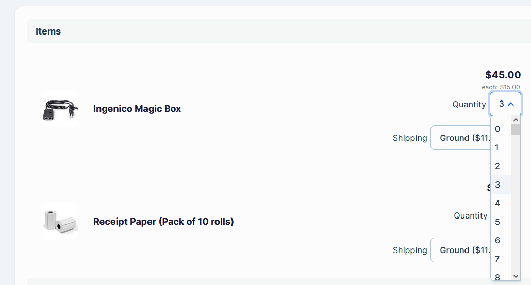Open the Ingenico Magic Box product title
531x285 pixels.
137,109
